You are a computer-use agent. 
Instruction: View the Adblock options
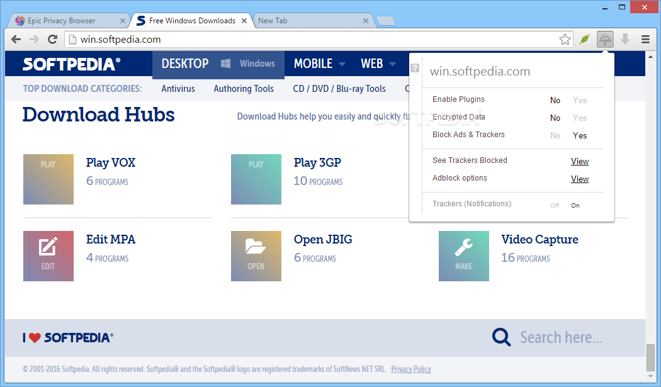click(x=580, y=179)
